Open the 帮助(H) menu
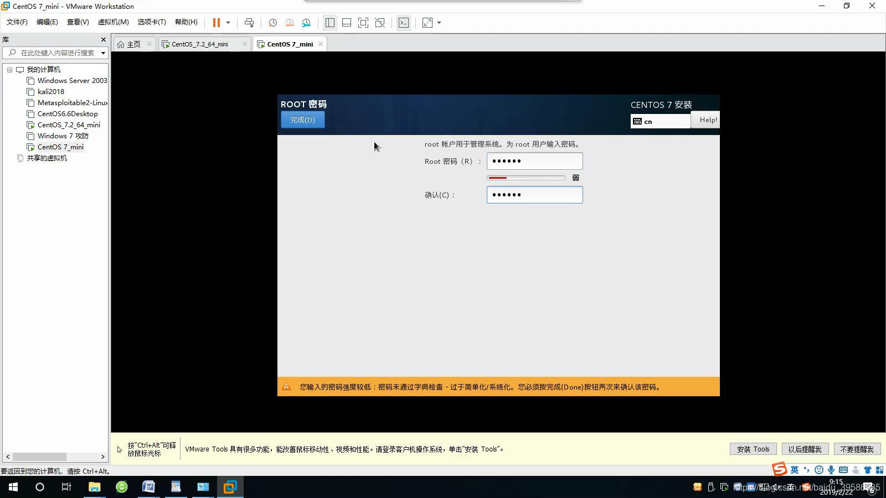Viewport: 886px width, 498px height. (x=186, y=22)
